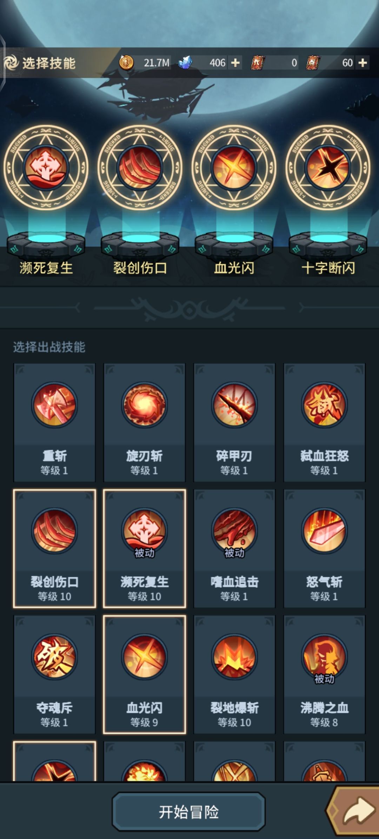Tap the 十字断闪 equipped slot circle

click(x=328, y=168)
